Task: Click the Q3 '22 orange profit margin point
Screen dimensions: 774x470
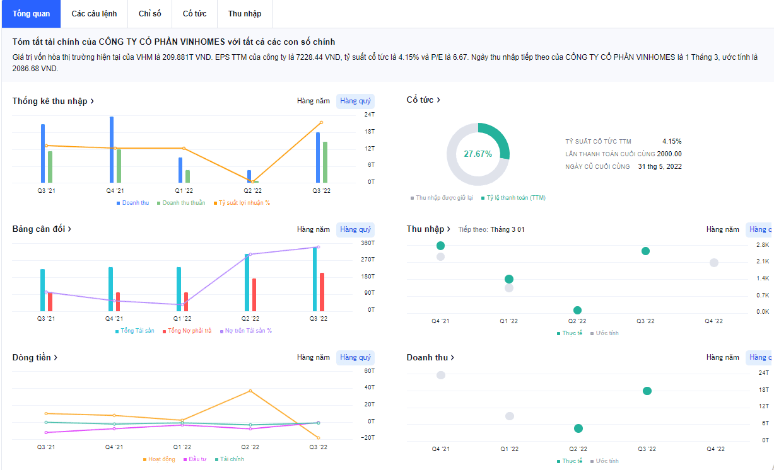Action: (321, 122)
